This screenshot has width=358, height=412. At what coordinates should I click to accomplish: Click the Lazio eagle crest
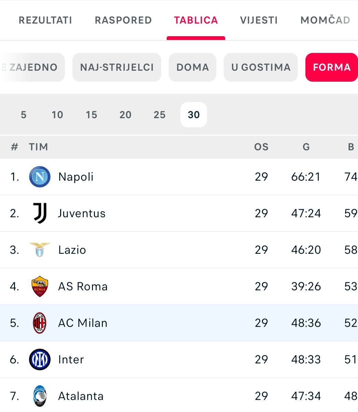tap(40, 250)
